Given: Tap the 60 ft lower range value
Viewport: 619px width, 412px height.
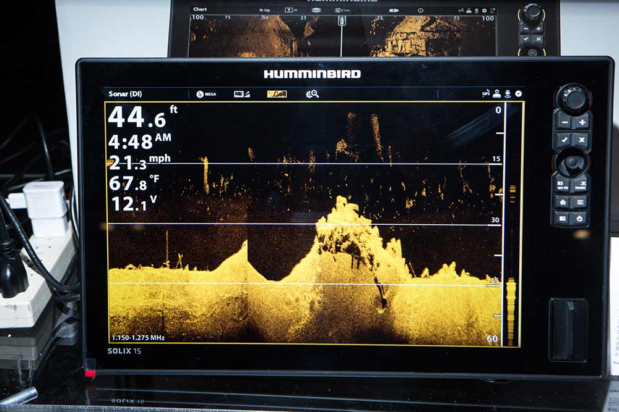Looking at the screenshot, I should 492,338.
